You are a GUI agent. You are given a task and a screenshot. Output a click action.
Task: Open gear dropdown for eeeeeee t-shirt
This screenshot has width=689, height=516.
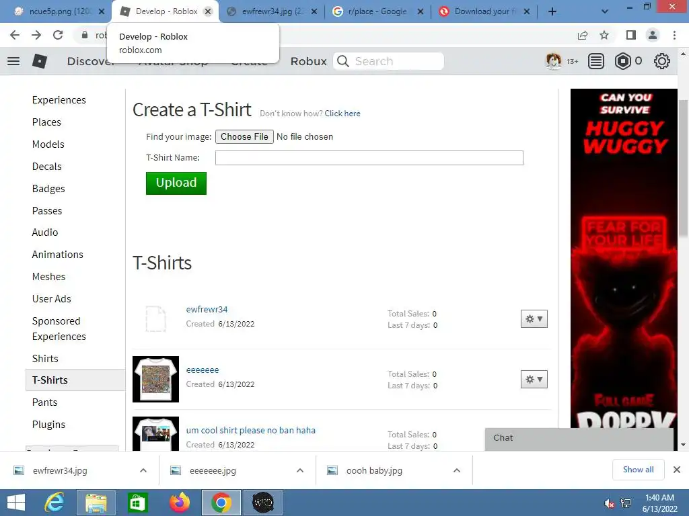[534, 380]
